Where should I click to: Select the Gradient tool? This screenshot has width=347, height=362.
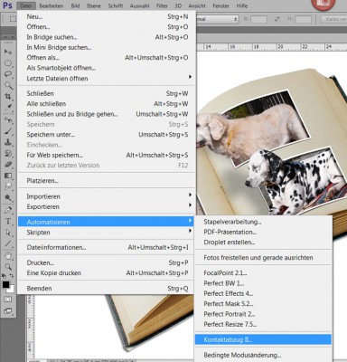8,176
